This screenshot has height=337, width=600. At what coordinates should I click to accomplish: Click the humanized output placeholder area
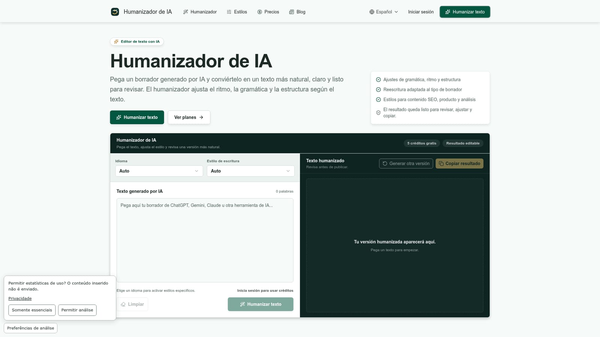pyautogui.click(x=394, y=245)
